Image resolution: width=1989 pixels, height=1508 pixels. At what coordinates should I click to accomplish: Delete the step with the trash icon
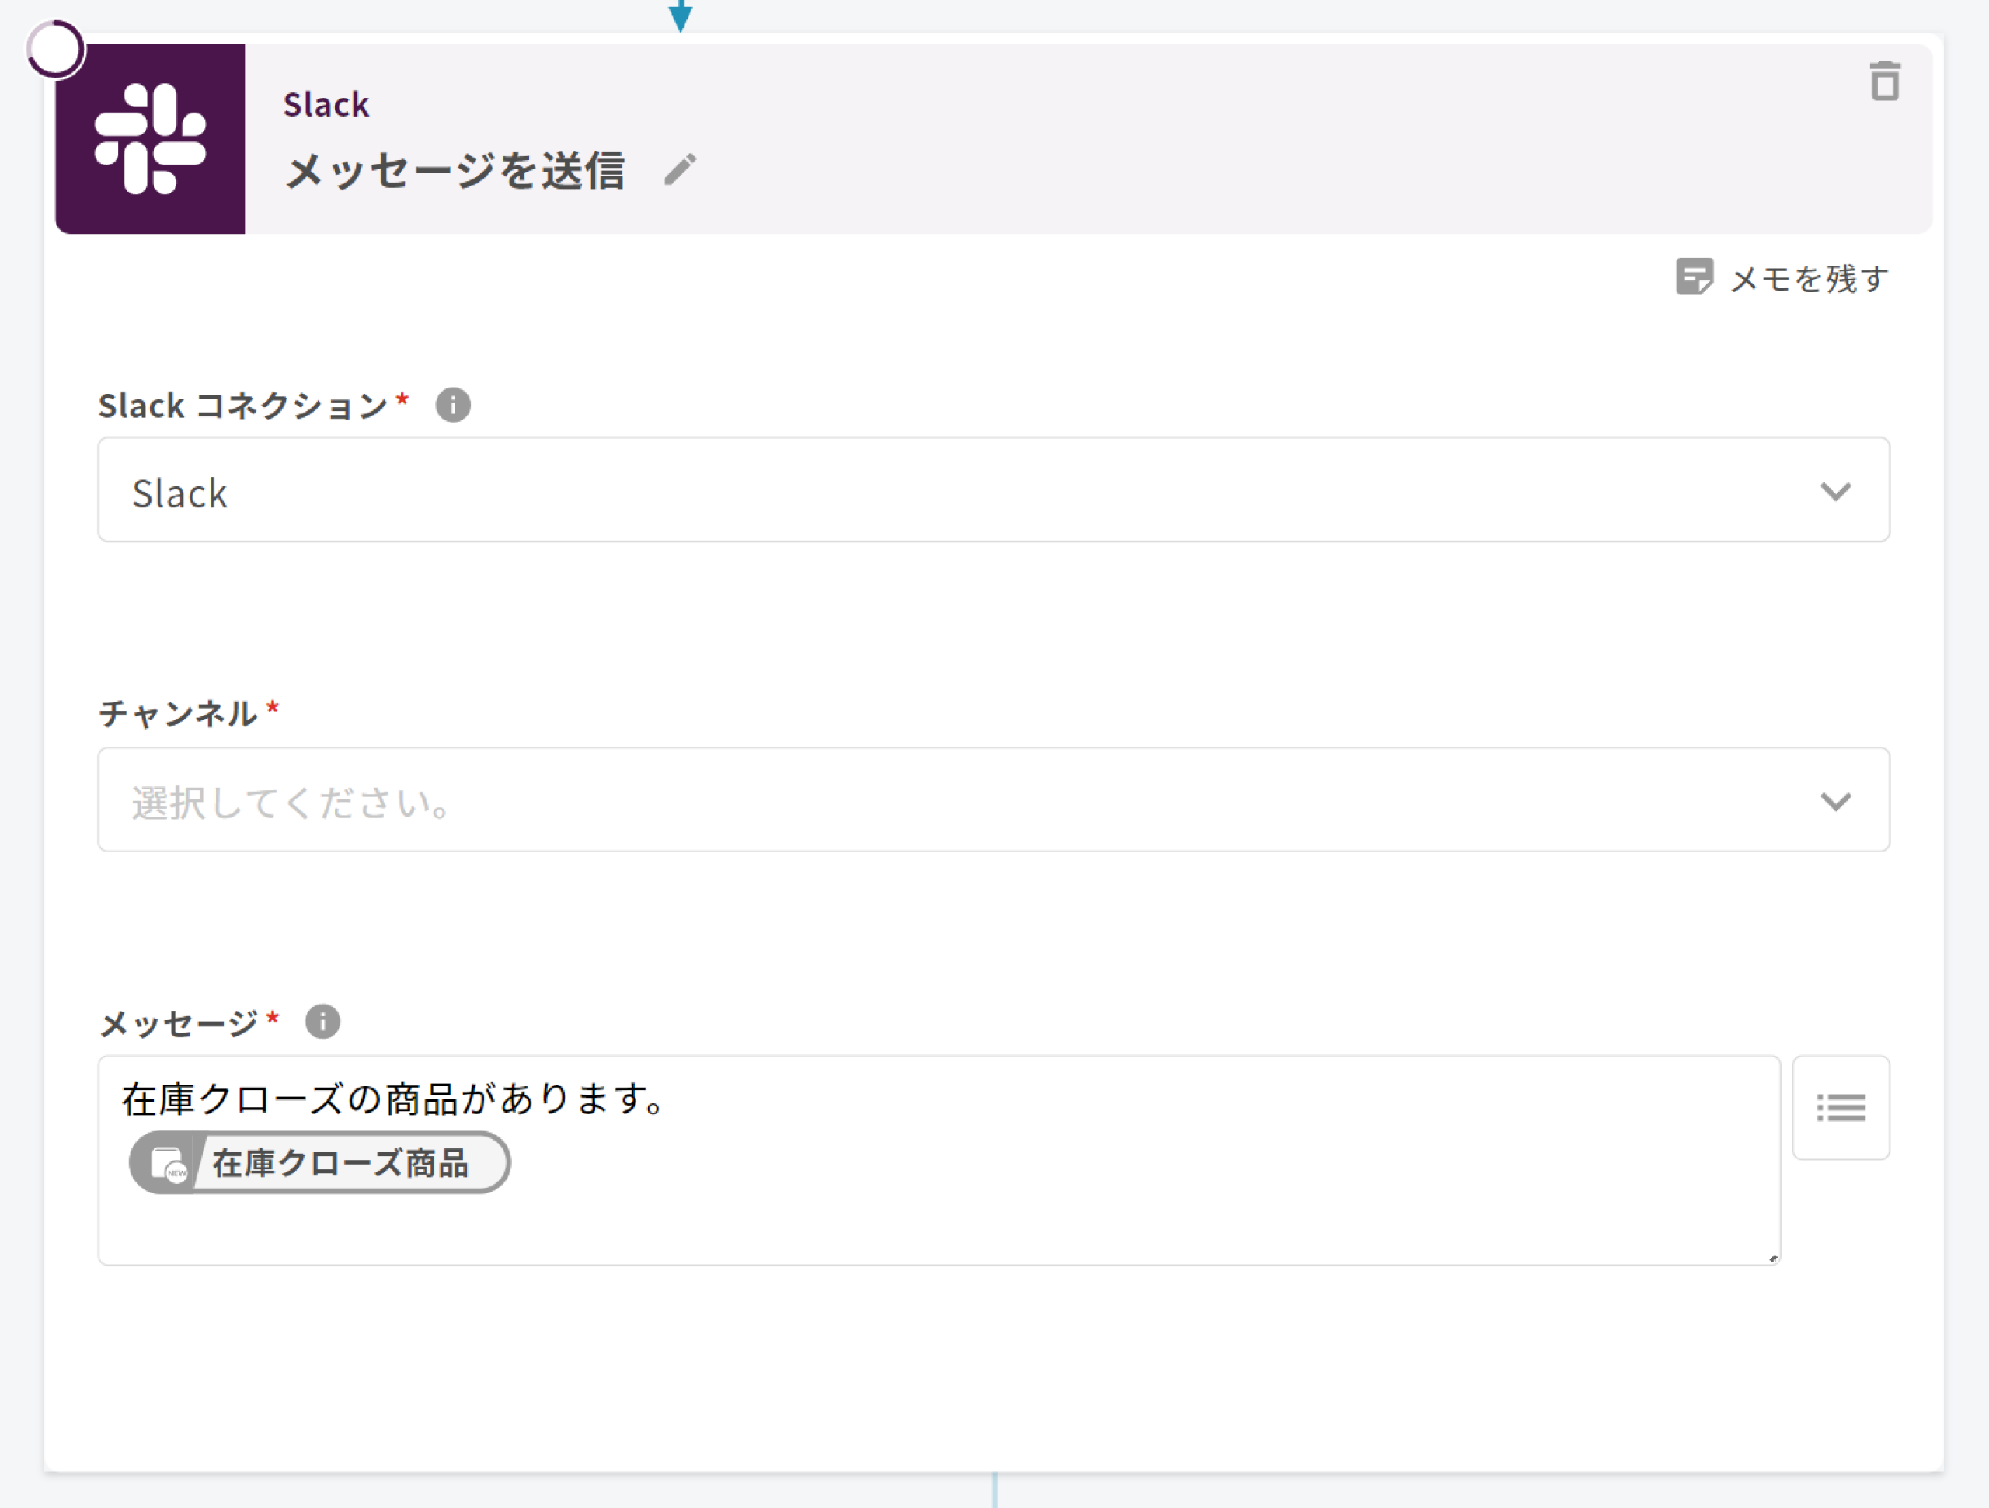(1885, 82)
